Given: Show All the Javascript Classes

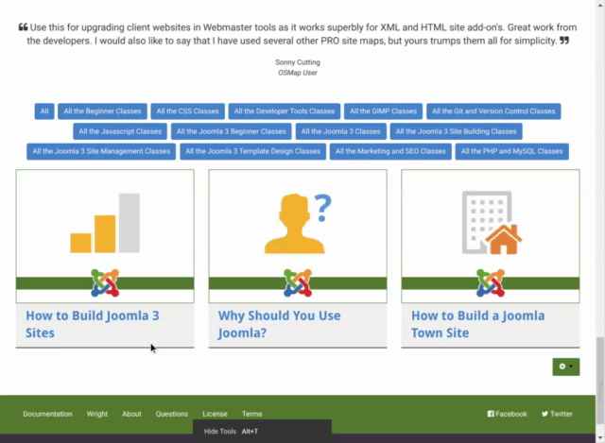Looking at the screenshot, I should pos(120,131).
